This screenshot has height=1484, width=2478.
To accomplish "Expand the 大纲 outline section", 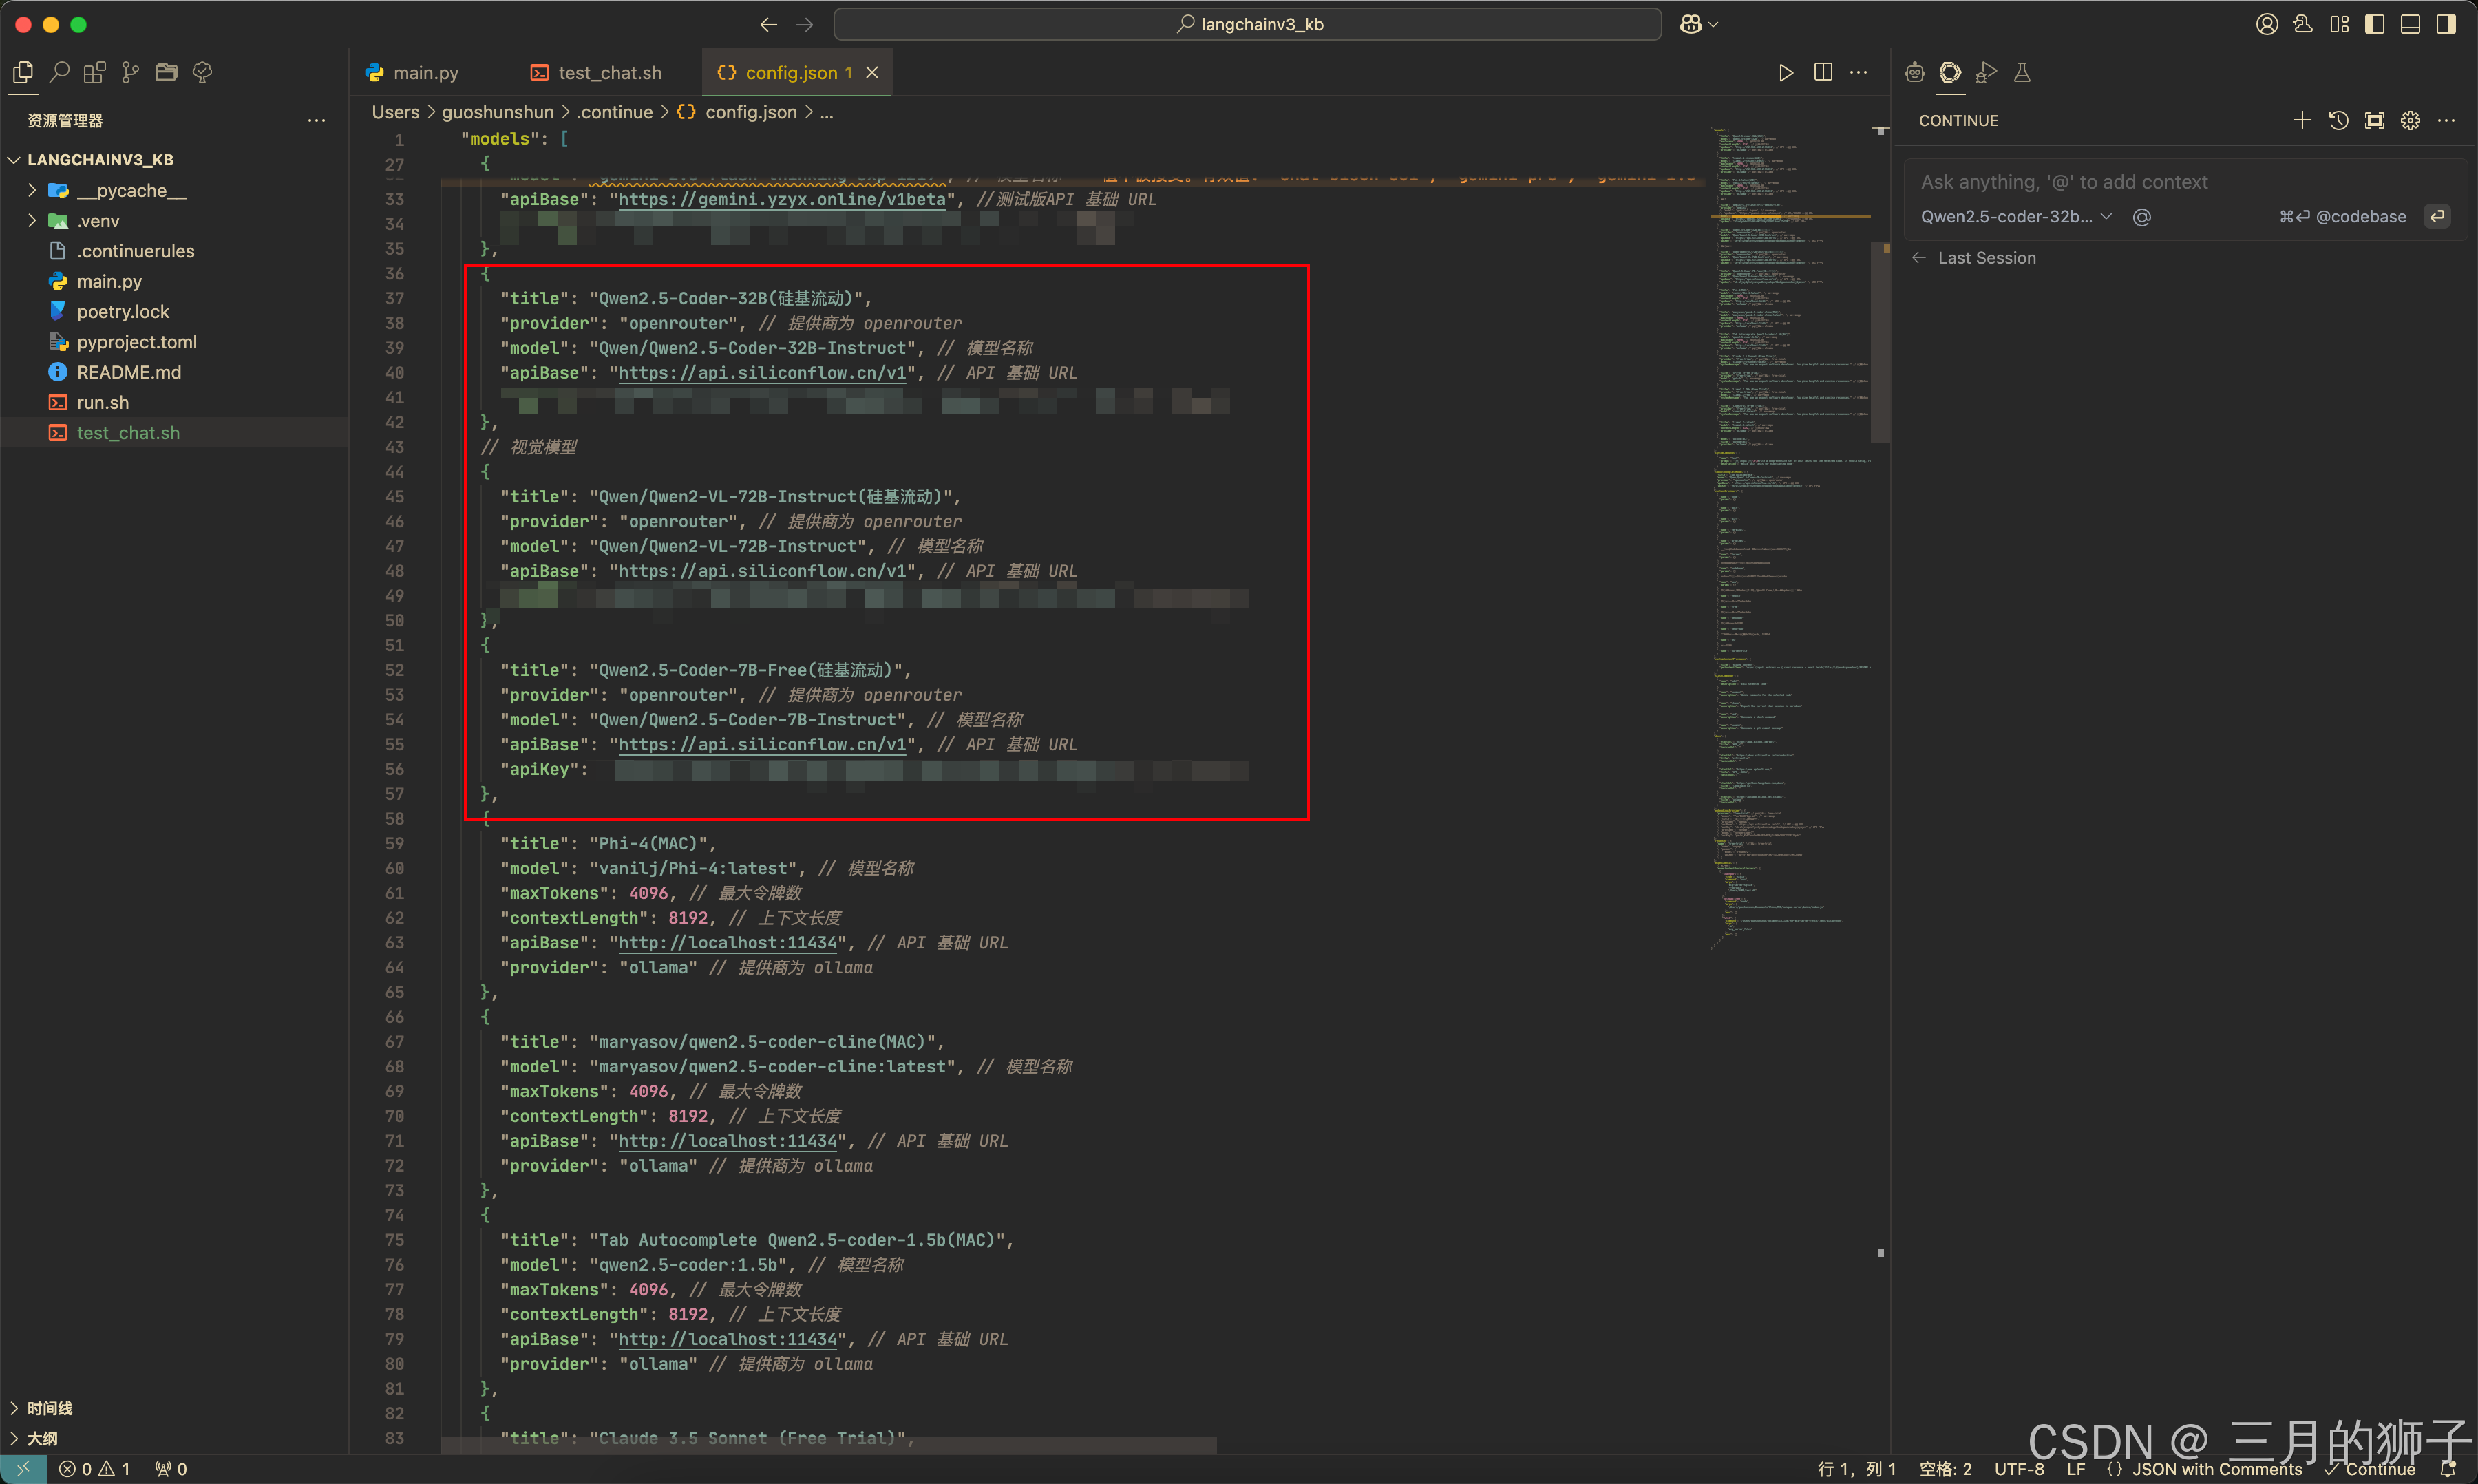I will click(42, 1438).
